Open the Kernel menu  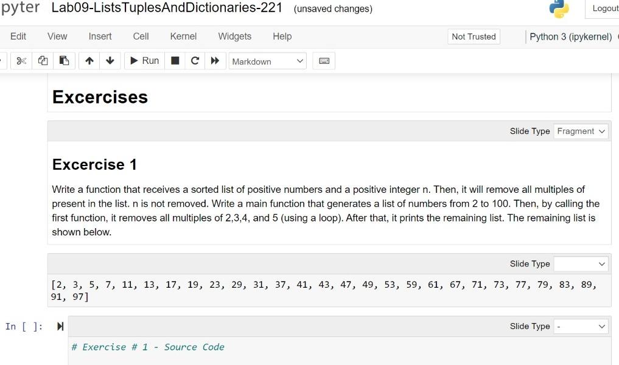183,36
